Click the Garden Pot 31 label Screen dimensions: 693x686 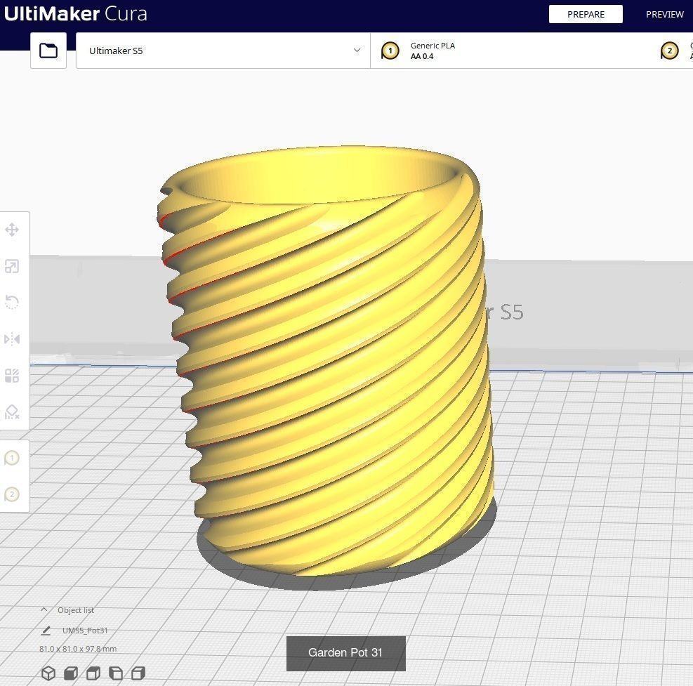pos(345,653)
